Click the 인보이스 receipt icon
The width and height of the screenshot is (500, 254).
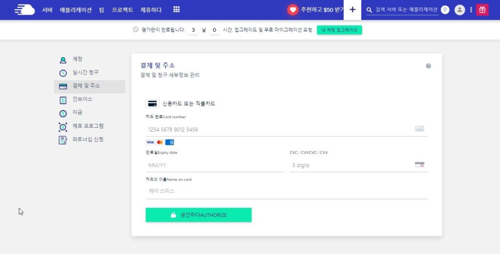click(63, 100)
